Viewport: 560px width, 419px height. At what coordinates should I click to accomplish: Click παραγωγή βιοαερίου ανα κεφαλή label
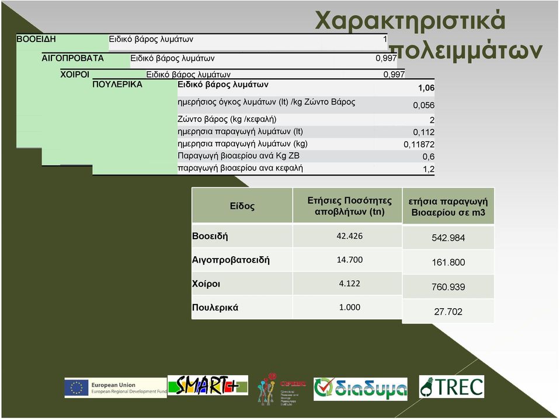[240, 168]
